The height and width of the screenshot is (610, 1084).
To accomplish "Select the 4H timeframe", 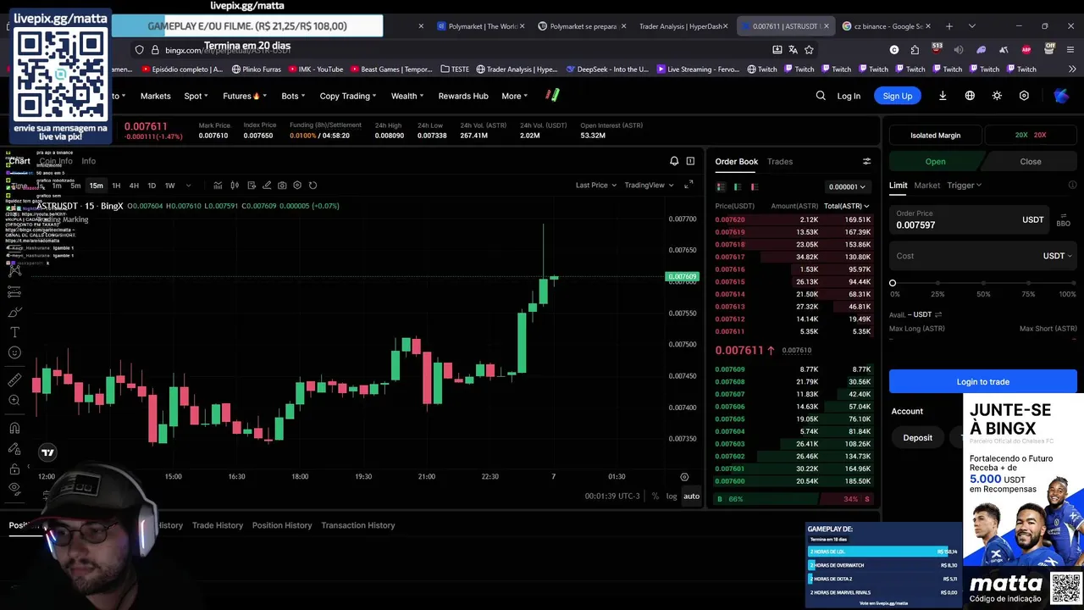I will 134,186.
